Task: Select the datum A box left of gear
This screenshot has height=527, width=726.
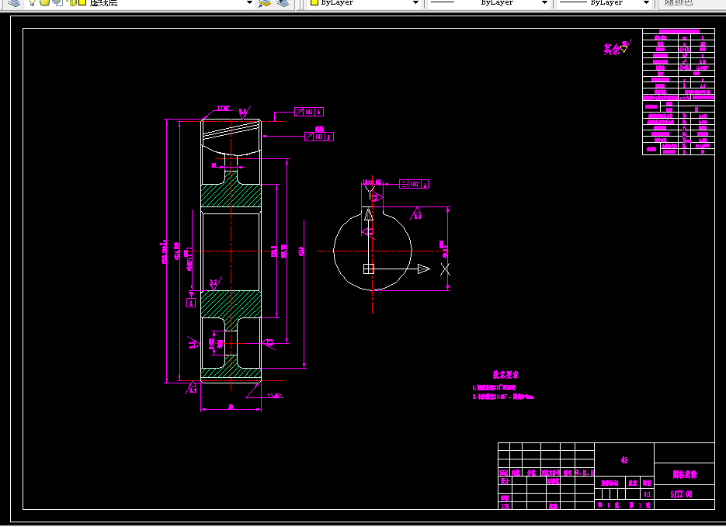Action: click(x=191, y=303)
